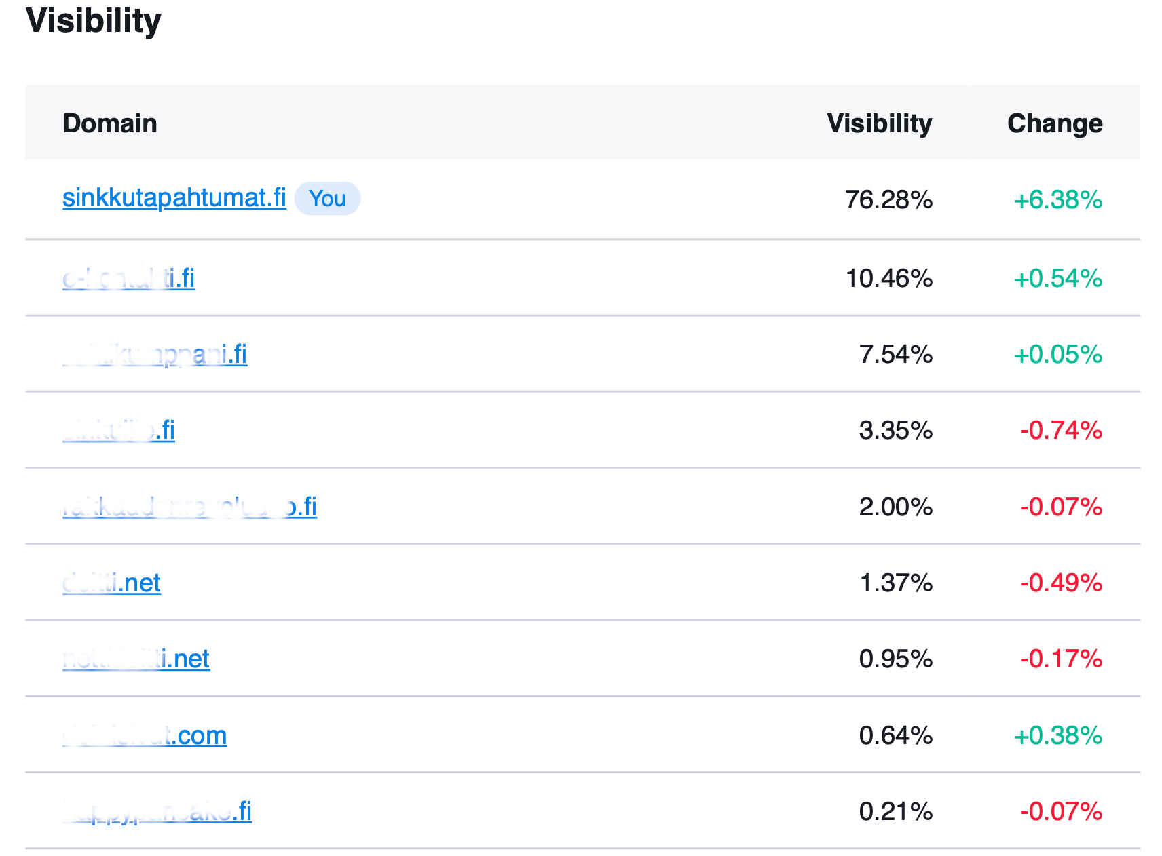The width and height of the screenshot is (1162, 856).
Task: Select the -0.74% change value
Action: click(1061, 430)
